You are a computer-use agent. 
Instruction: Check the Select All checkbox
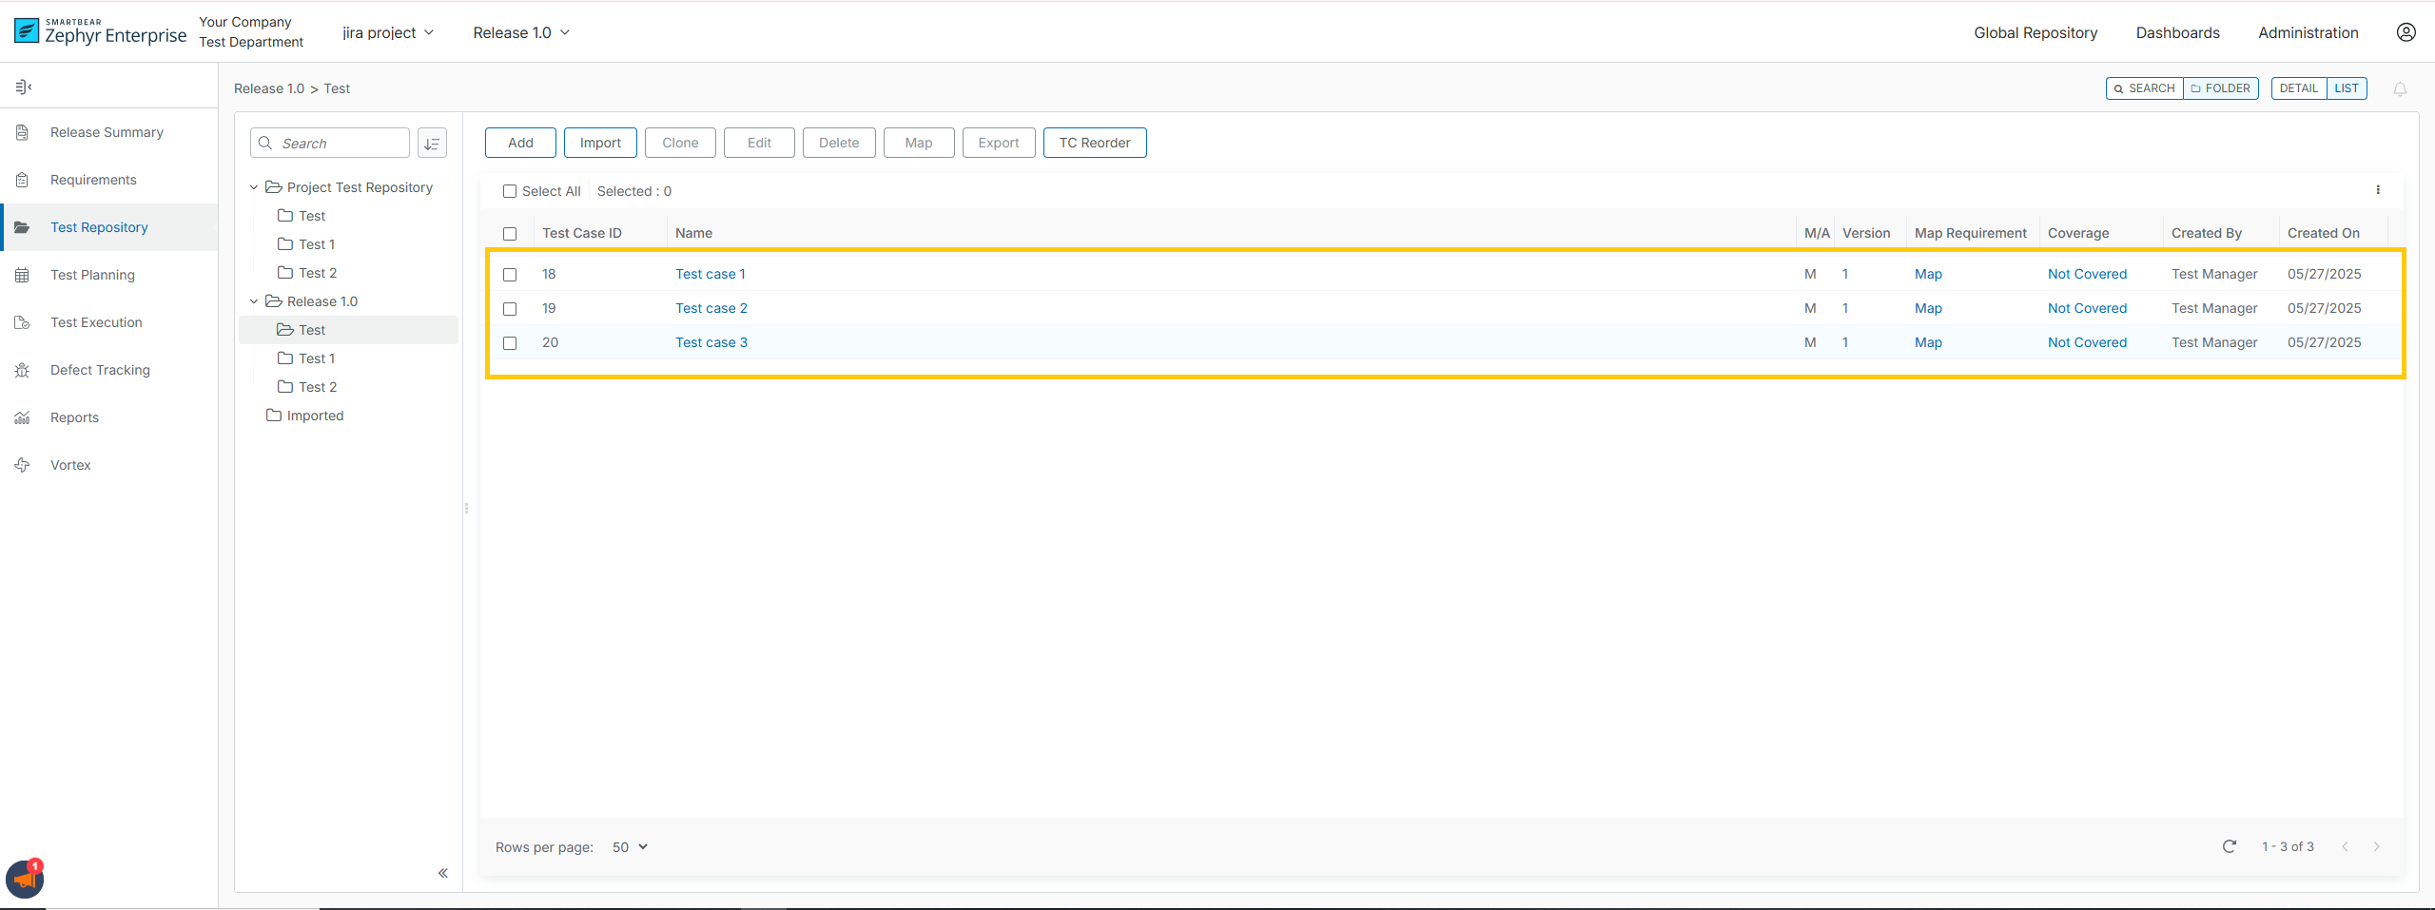coord(510,191)
